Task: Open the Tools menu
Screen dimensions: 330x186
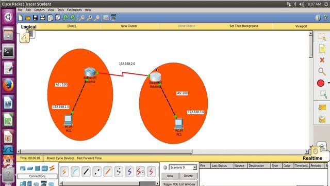Action: [x=61, y=10]
